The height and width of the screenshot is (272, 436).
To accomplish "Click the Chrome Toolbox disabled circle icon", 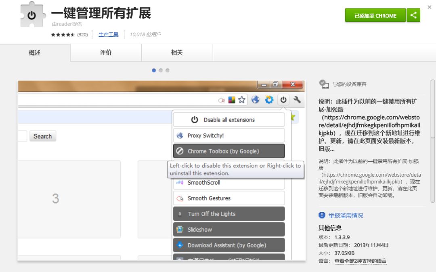I will [180, 151].
